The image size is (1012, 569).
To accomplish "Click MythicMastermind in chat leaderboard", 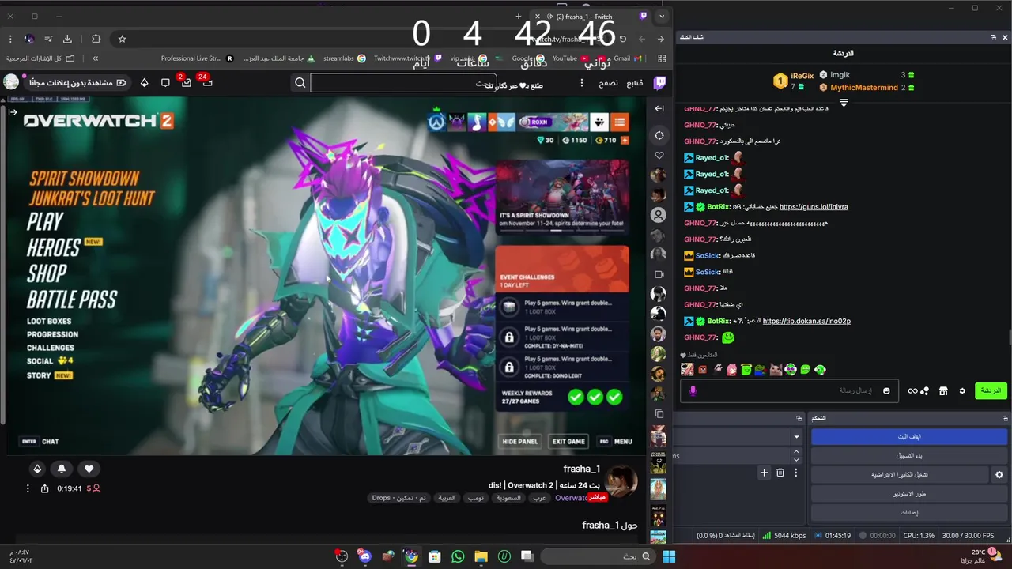I will (x=863, y=88).
